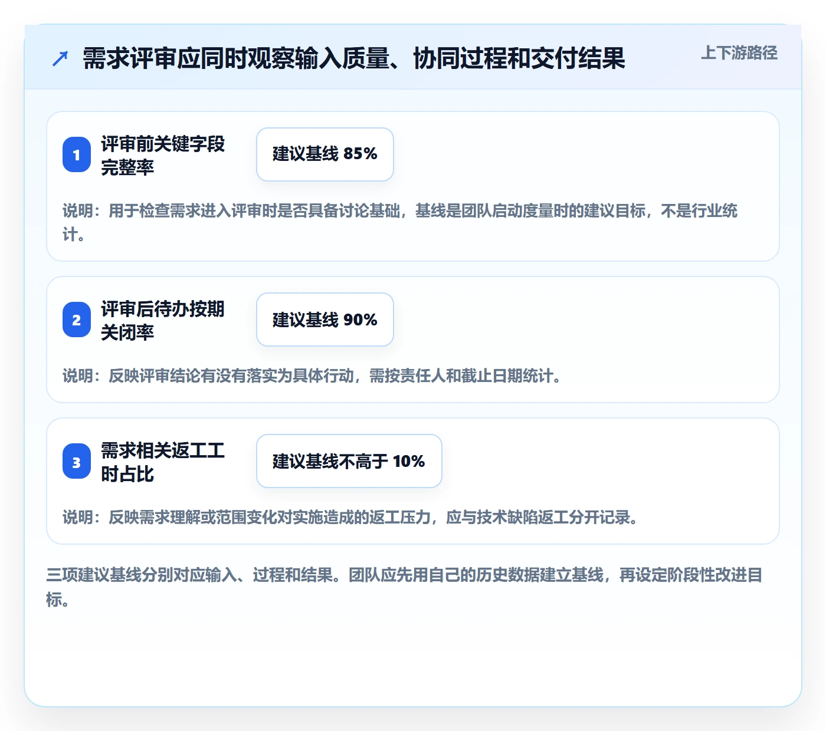Click the heading 需求评审应同时观察输入质量
Image resolution: width=826 pixels, height=731 pixels.
354,58
